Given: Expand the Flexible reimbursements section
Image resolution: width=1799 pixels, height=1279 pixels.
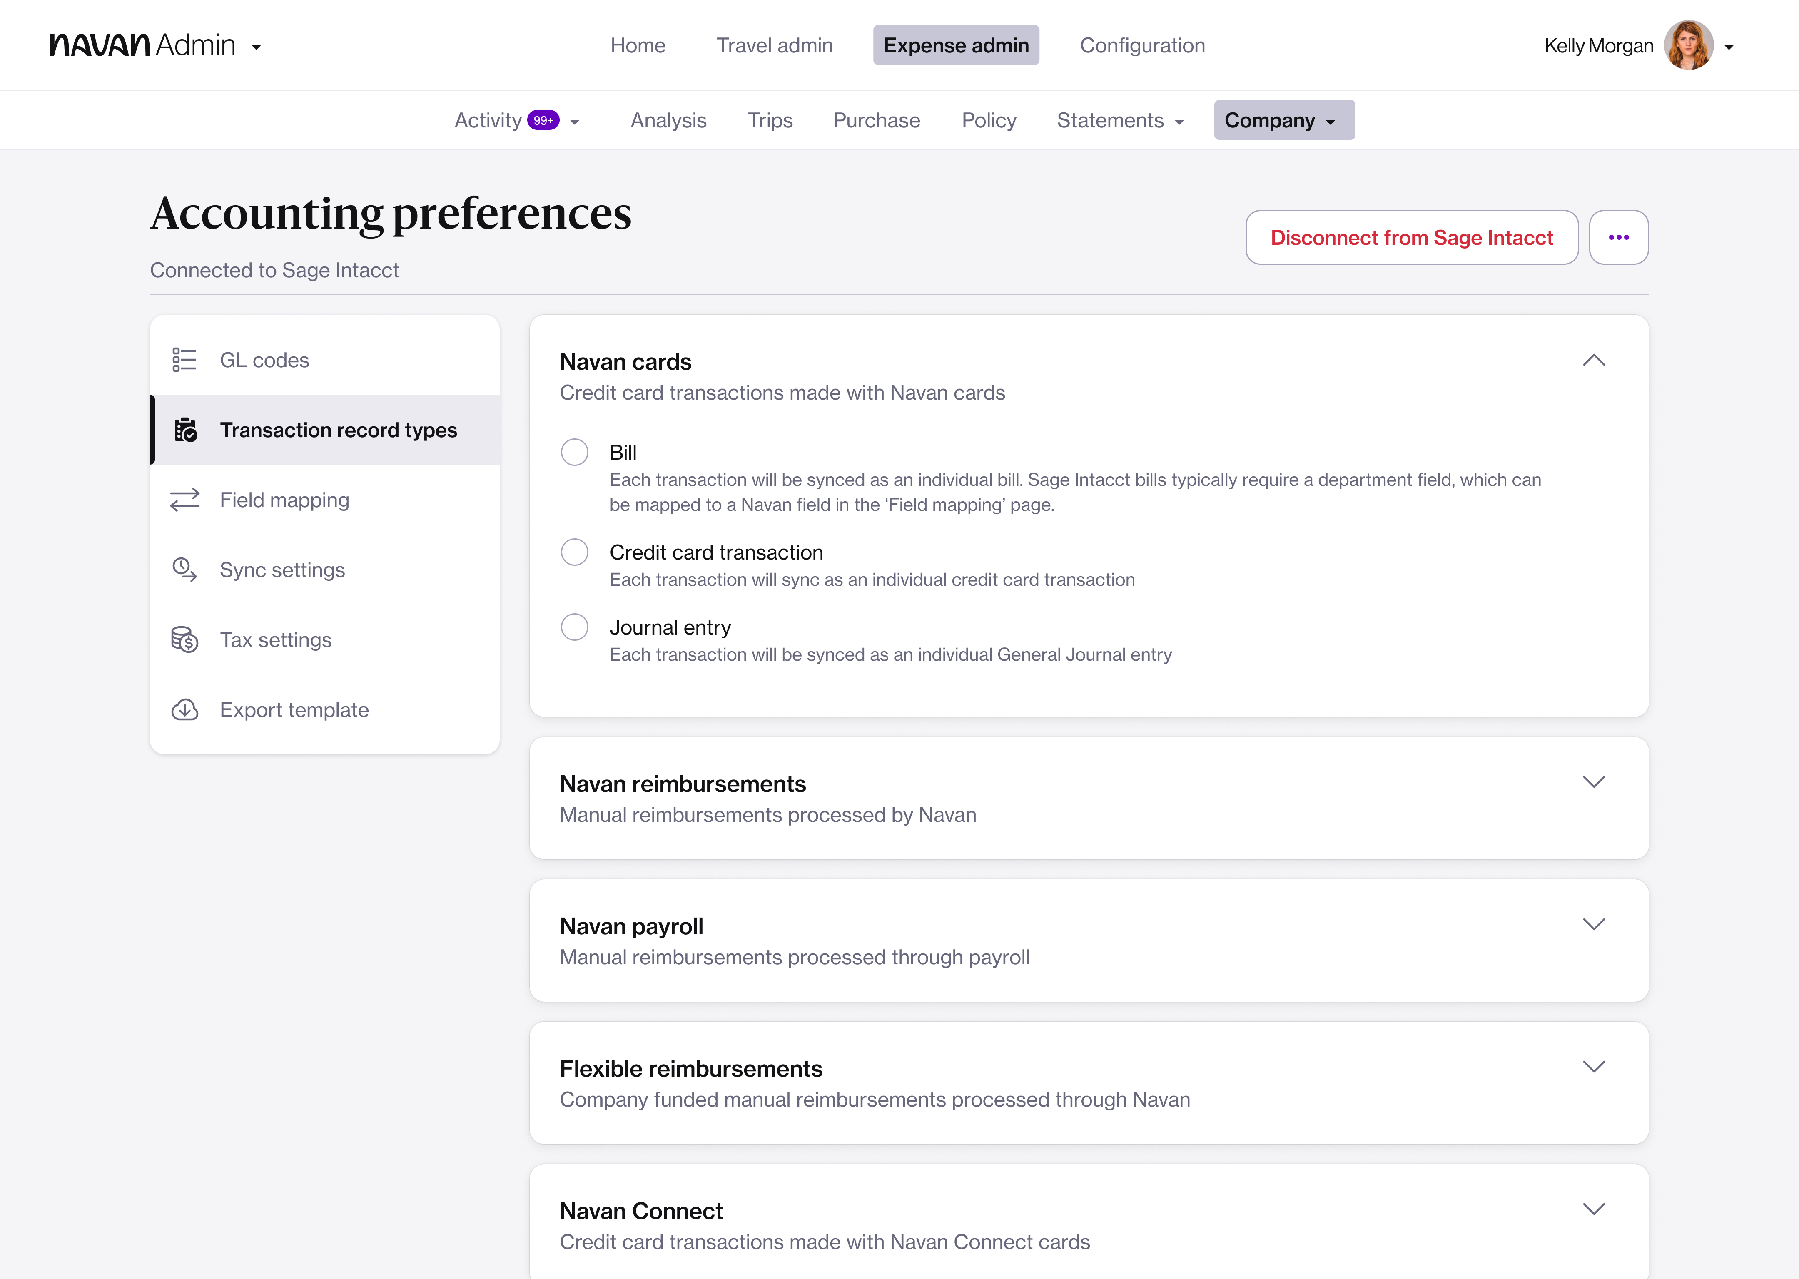Looking at the screenshot, I should pyautogui.click(x=1593, y=1066).
